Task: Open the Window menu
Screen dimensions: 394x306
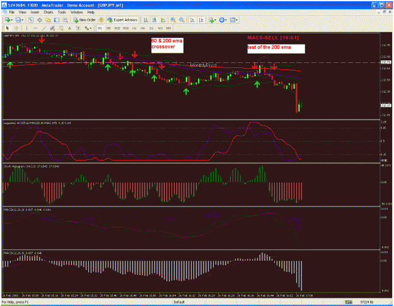Action: 76,12
